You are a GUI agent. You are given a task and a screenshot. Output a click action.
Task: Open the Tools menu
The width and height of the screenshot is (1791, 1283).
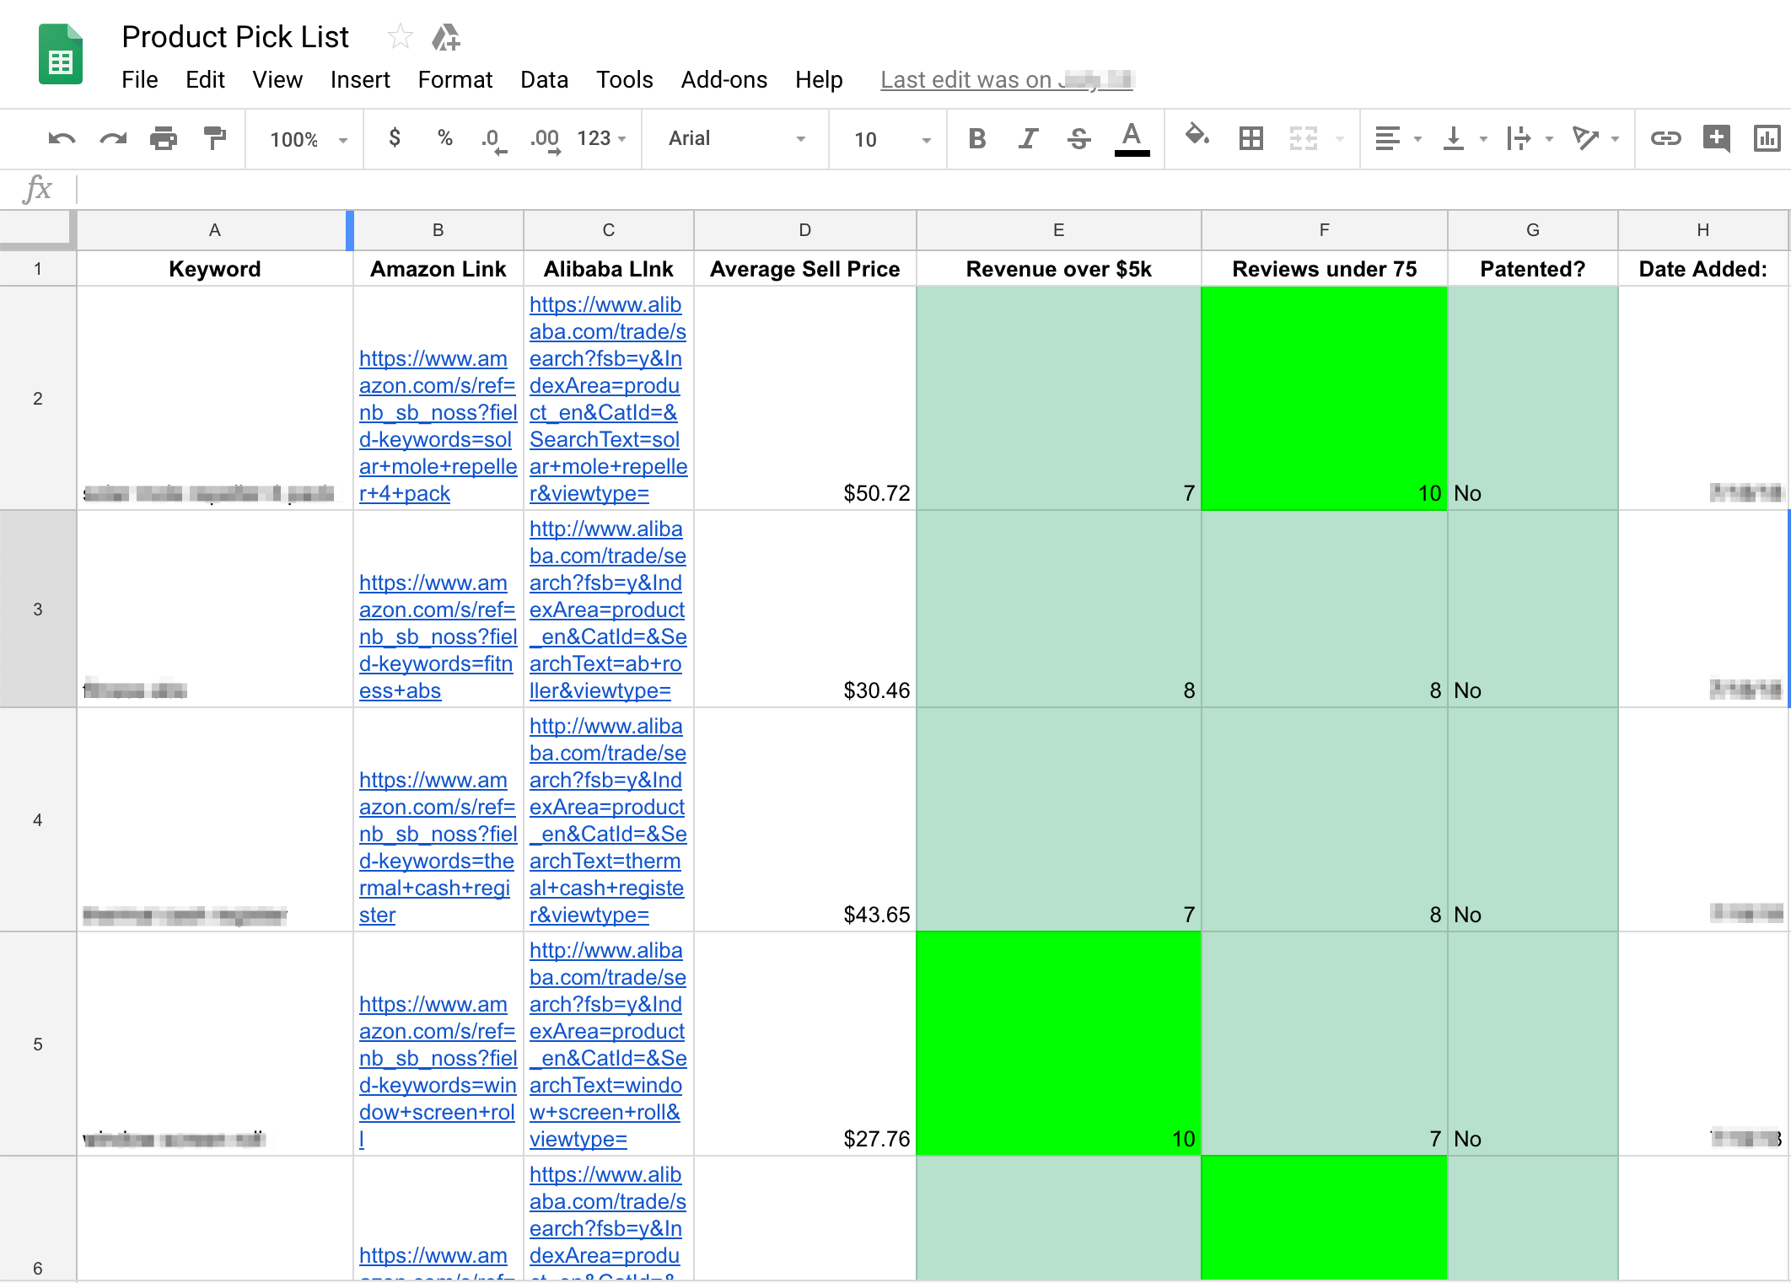(625, 80)
